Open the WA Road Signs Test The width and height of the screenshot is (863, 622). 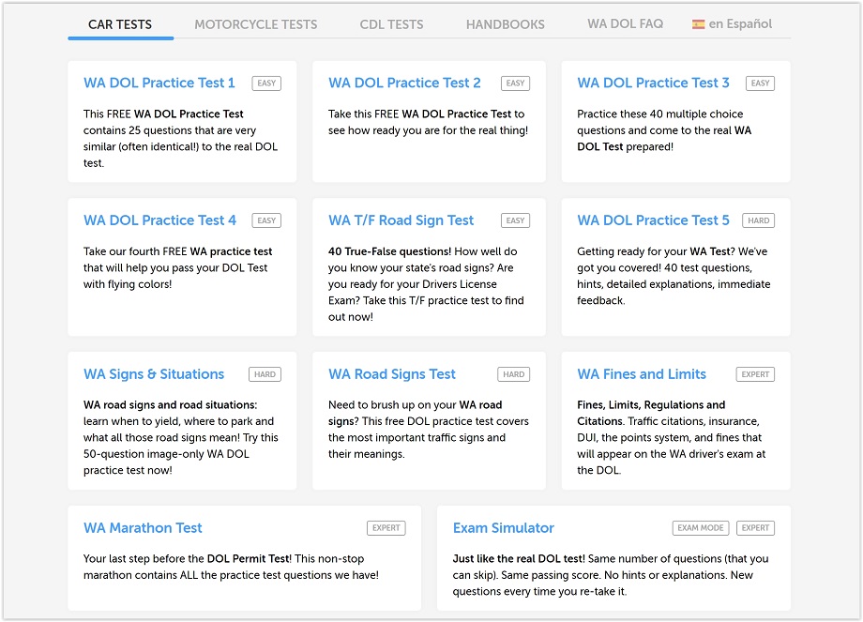pos(392,374)
